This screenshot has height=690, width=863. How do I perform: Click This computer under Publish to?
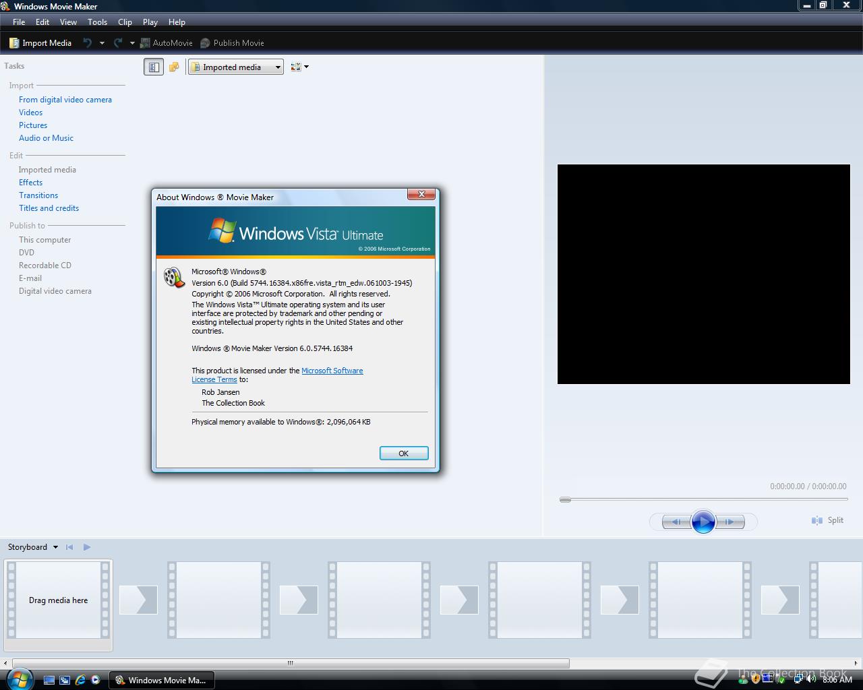(x=44, y=240)
